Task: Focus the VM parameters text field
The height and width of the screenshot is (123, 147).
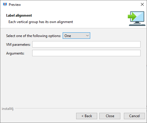Action: tap(86, 44)
